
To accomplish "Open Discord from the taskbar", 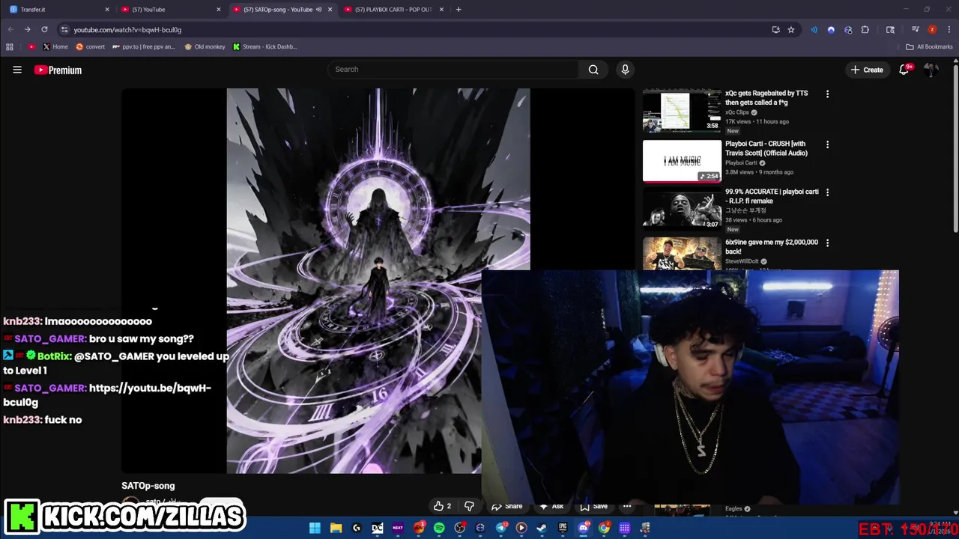I will coord(584,528).
